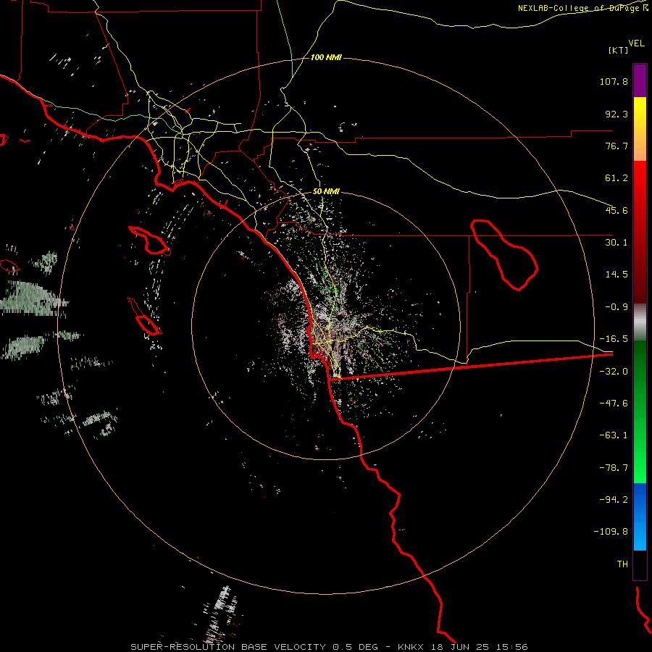Screen dimensions: 652x652
Task: Click the -109.8 velocity scale value
Action: click(611, 532)
